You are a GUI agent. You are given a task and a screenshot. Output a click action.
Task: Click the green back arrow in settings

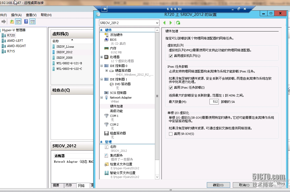pyautogui.click(x=164, y=23)
